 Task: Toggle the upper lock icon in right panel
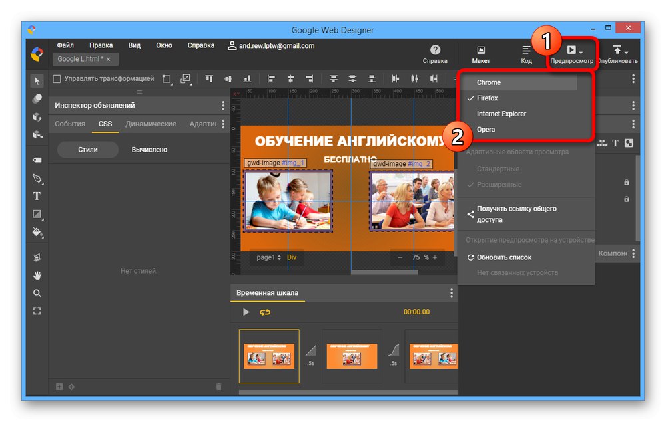(x=627, y=183)
